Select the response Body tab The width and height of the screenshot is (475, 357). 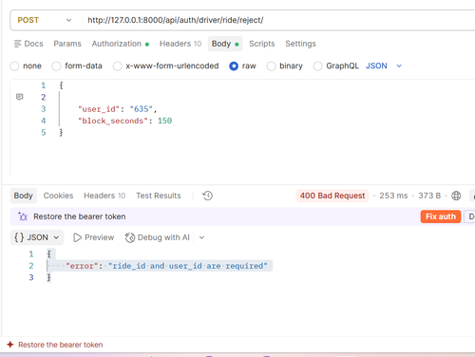[24, 196]
